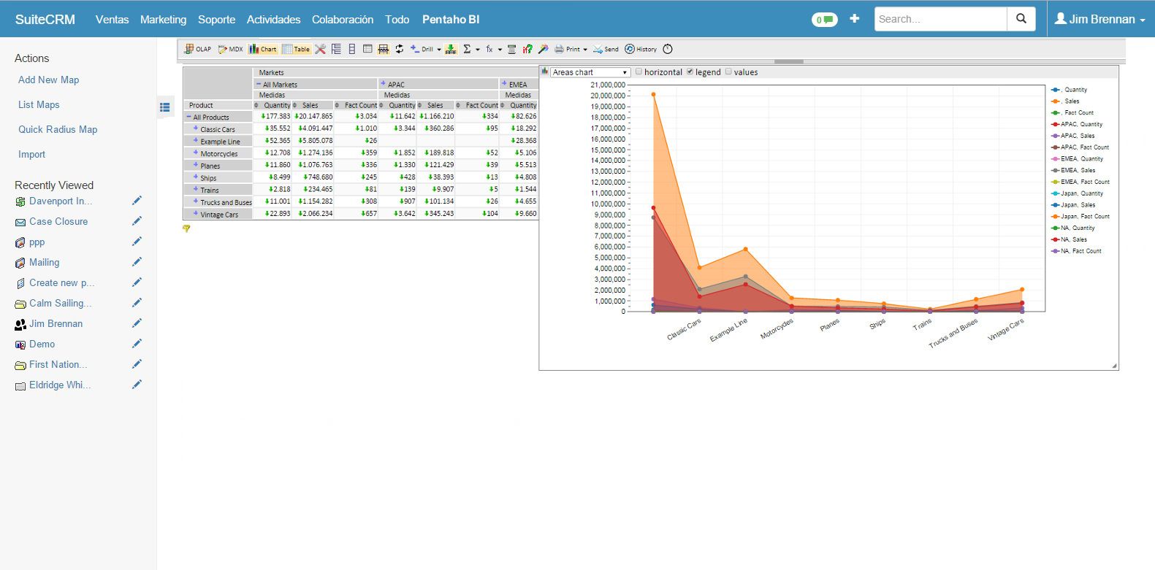
Task: Click the Import link
Action: click(31, 154)
